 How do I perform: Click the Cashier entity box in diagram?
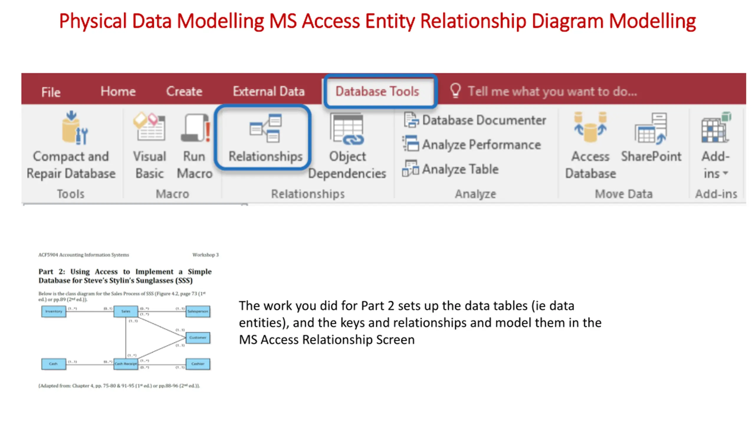pos(198,364)
